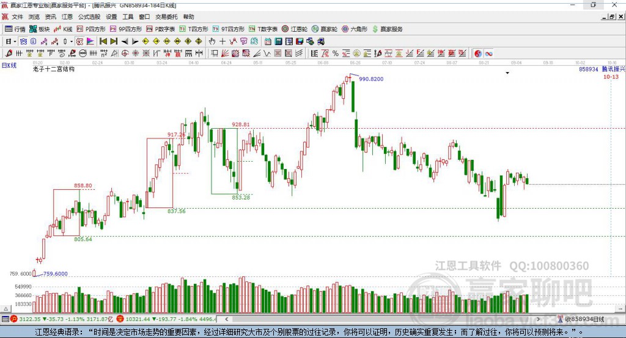Click the 日K线 period label
Viewport: 626px width, 338px height.
9,66
